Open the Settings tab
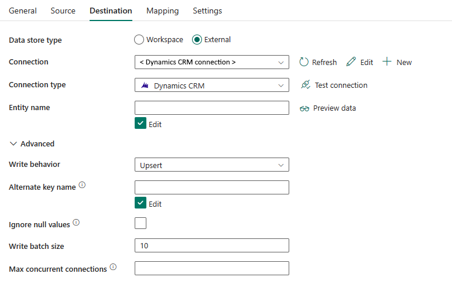 207,11
